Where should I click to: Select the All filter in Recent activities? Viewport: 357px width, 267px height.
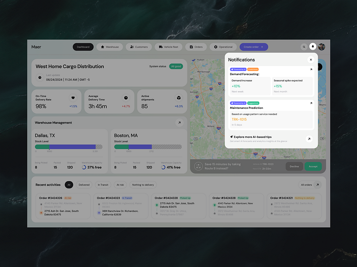click(69, 185)
